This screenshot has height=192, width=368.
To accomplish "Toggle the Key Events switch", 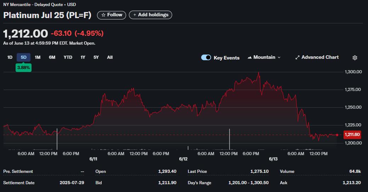I will 206,57.
